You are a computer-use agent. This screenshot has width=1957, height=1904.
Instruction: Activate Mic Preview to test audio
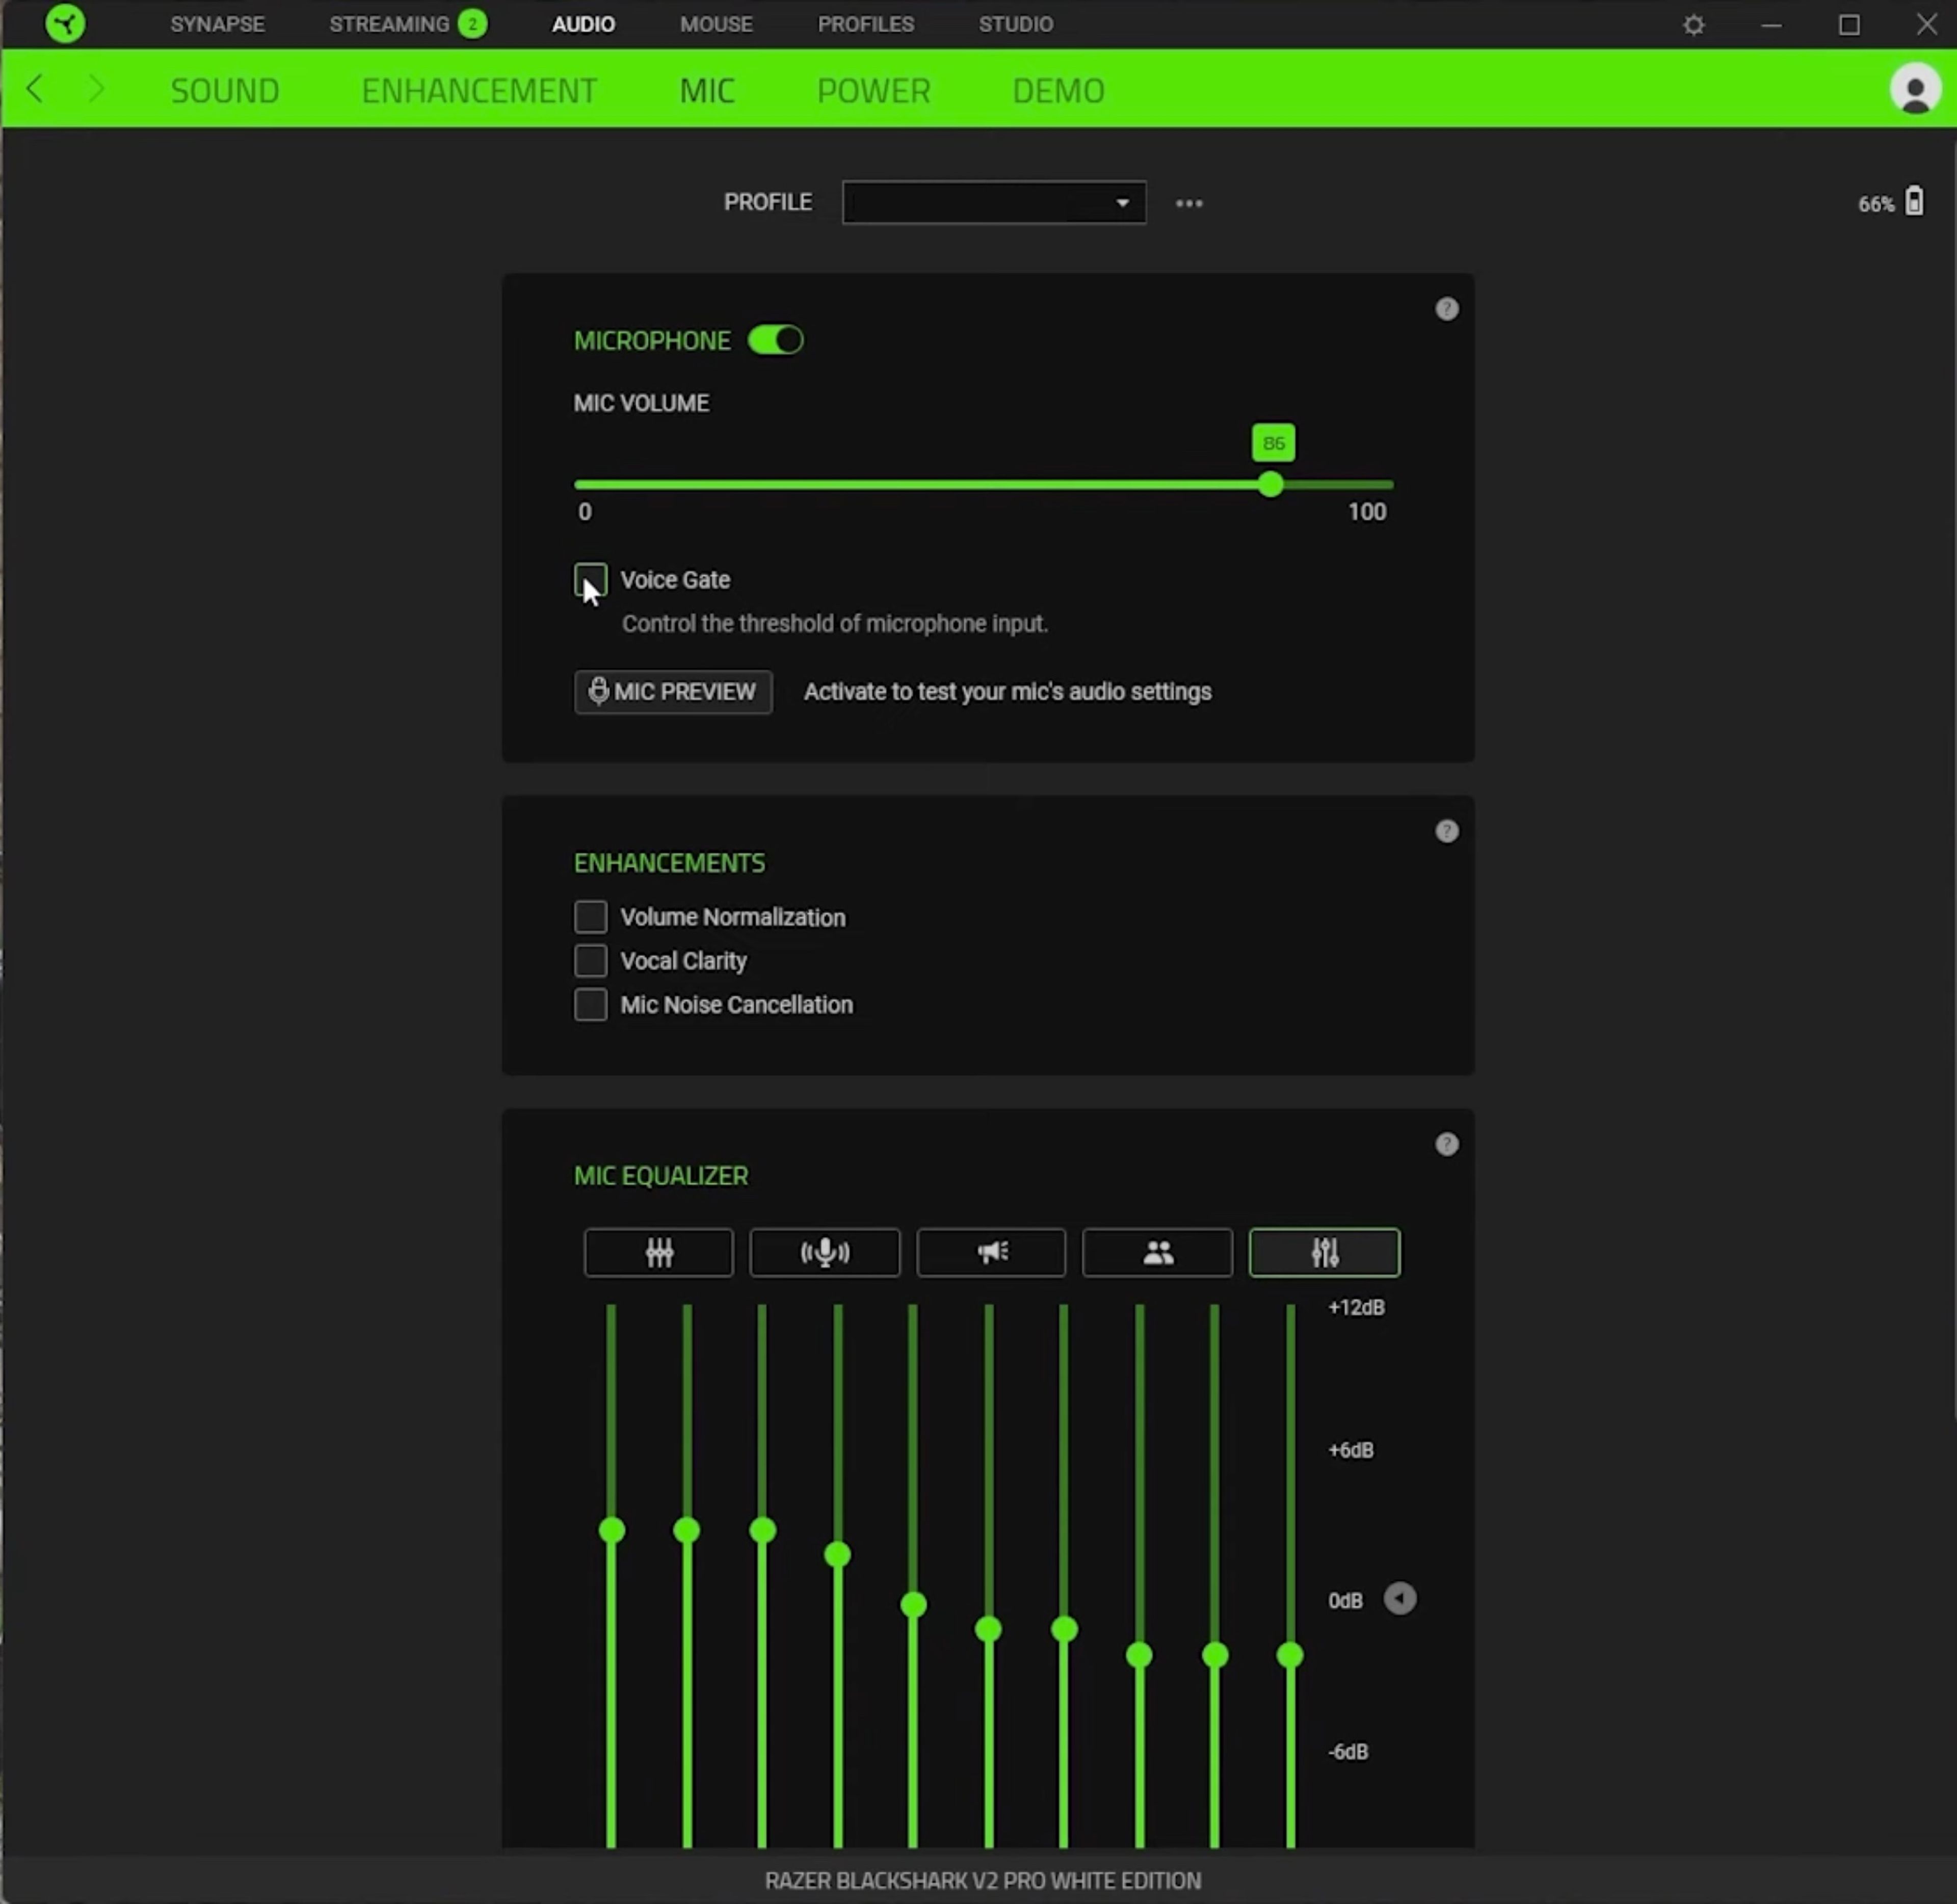click(x=672, y=692)
